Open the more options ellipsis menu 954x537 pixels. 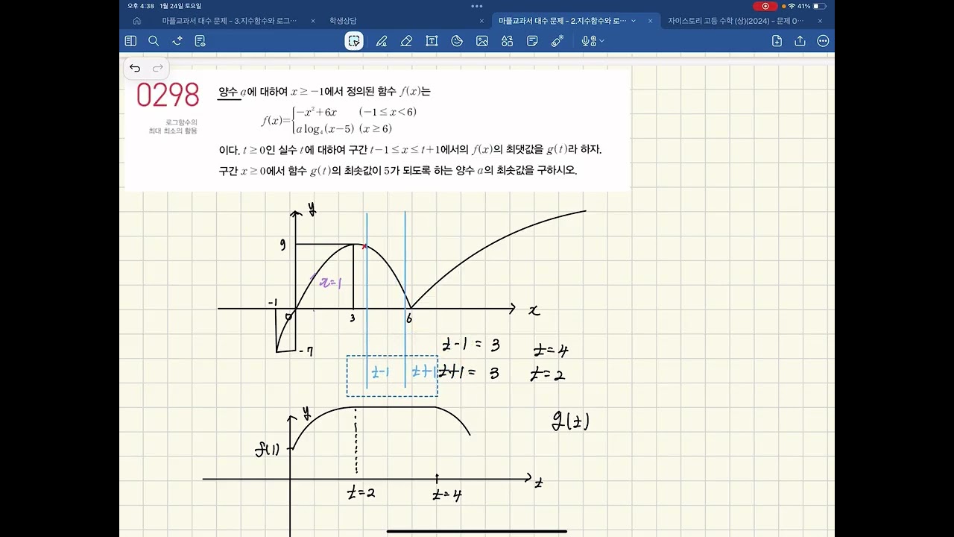coord(823,41)
